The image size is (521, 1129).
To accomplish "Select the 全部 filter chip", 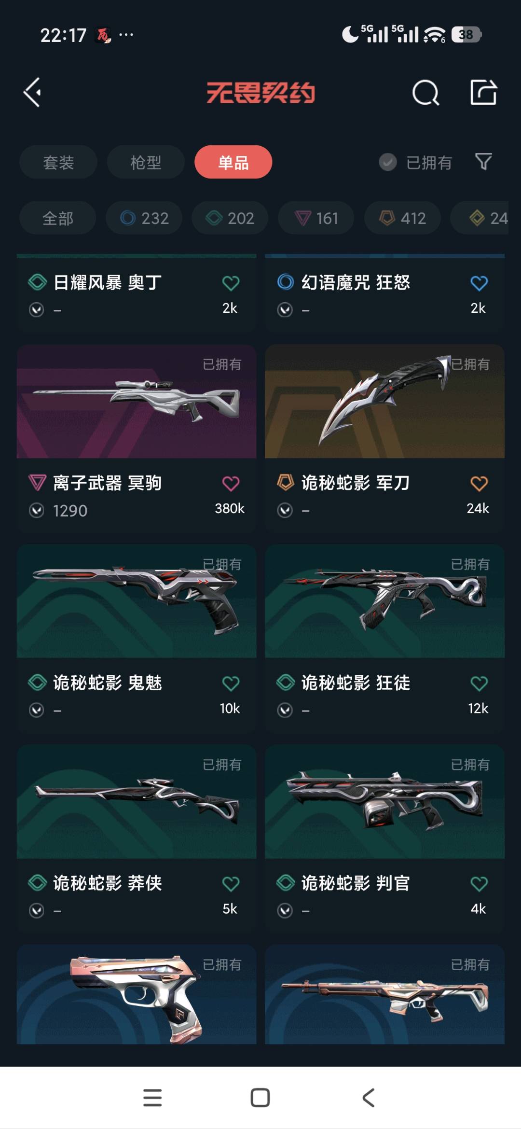I will pos(58,218).
